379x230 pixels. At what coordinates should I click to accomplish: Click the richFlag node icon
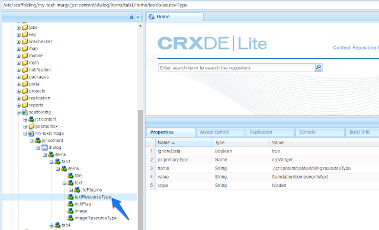coord(70,204)
